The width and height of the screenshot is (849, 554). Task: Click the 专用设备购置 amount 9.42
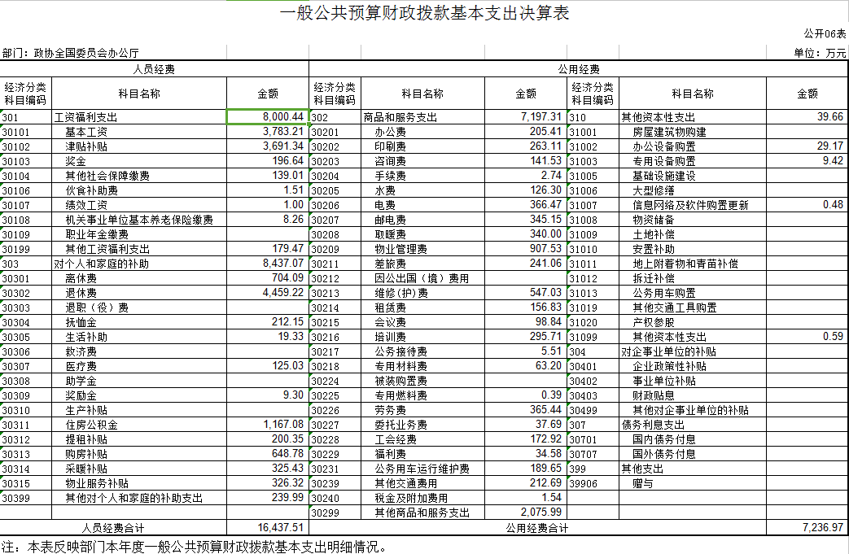(807, 161)
